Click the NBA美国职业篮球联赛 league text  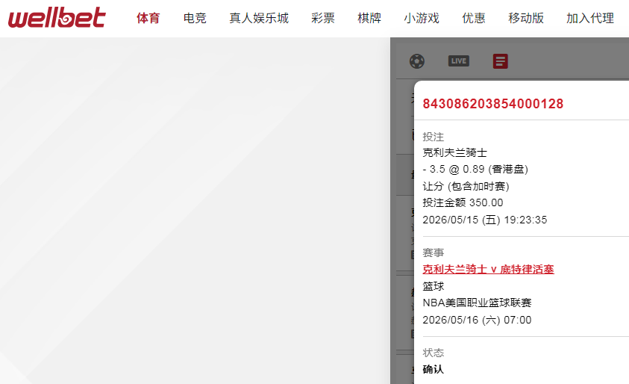[x=477, y=303]
